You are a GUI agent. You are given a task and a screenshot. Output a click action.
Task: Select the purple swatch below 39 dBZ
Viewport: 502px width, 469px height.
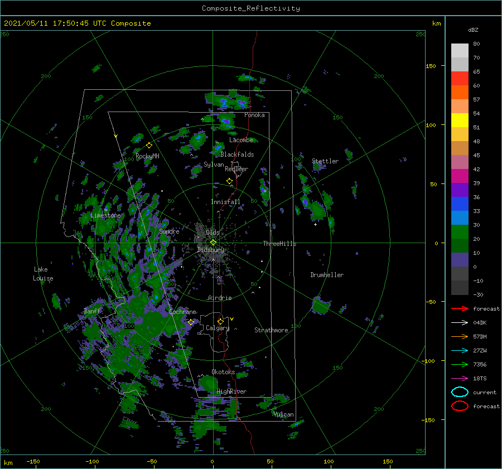(x=460, y=190)
